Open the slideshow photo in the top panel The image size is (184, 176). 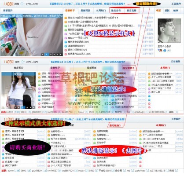pyautogui.click(x=32, y=35)
